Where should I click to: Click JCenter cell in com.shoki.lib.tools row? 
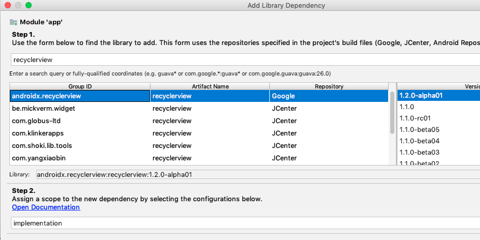(x=329, y=145)
